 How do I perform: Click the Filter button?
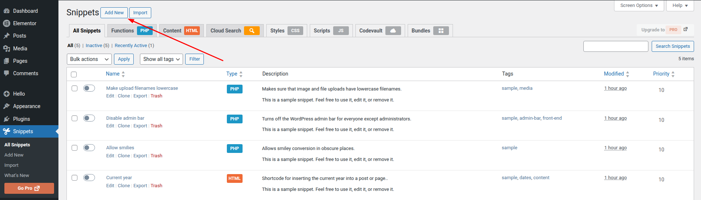point(195,59)
